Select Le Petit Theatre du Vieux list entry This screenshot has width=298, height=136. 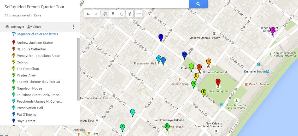tap(39, 82)
